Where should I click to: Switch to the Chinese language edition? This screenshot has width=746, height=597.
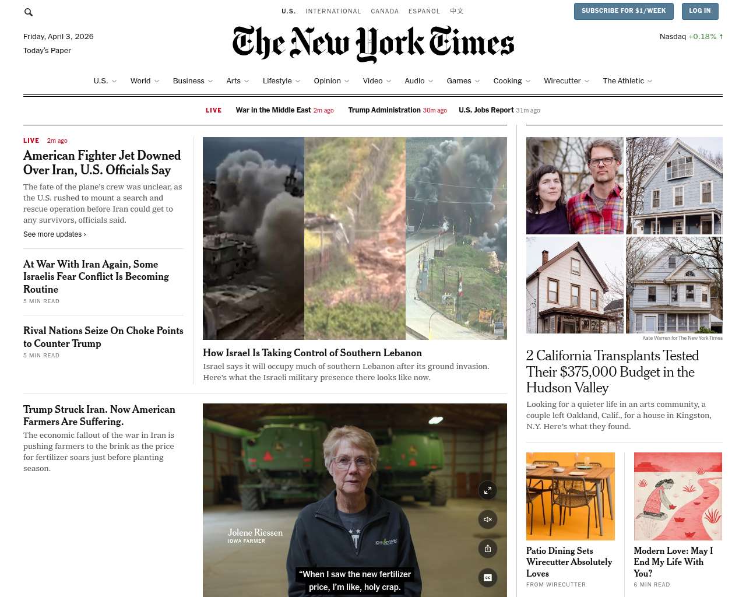click(457, 11)
